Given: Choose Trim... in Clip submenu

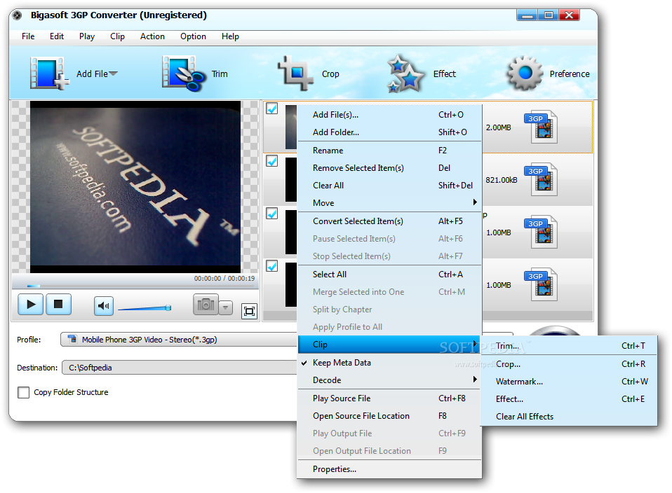Looking at the screenshot, I should click(x=569, y=346).
